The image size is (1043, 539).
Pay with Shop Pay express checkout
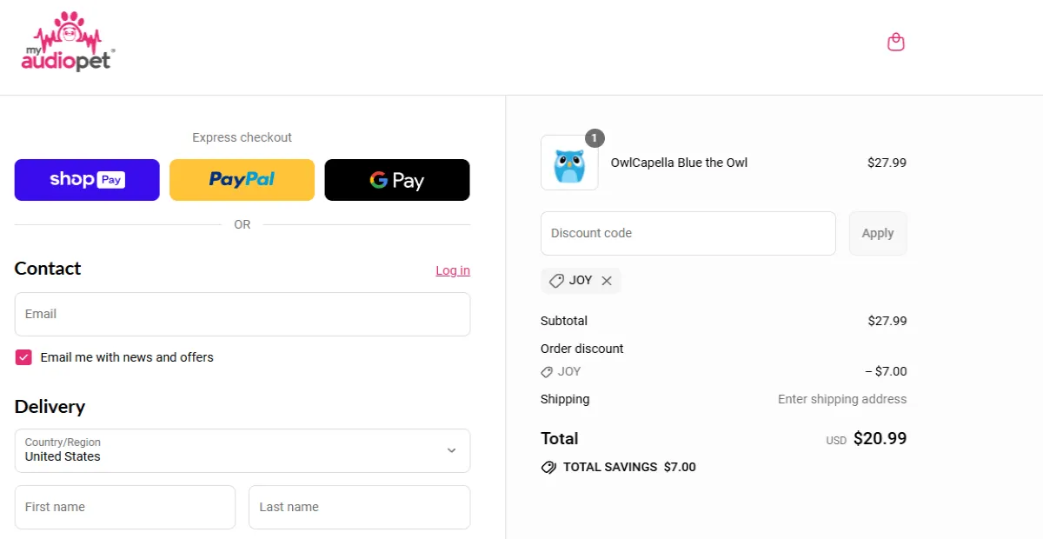click(x=87, y=180)
